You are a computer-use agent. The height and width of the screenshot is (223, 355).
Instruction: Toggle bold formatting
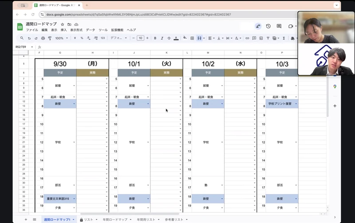tap(155, 38)
